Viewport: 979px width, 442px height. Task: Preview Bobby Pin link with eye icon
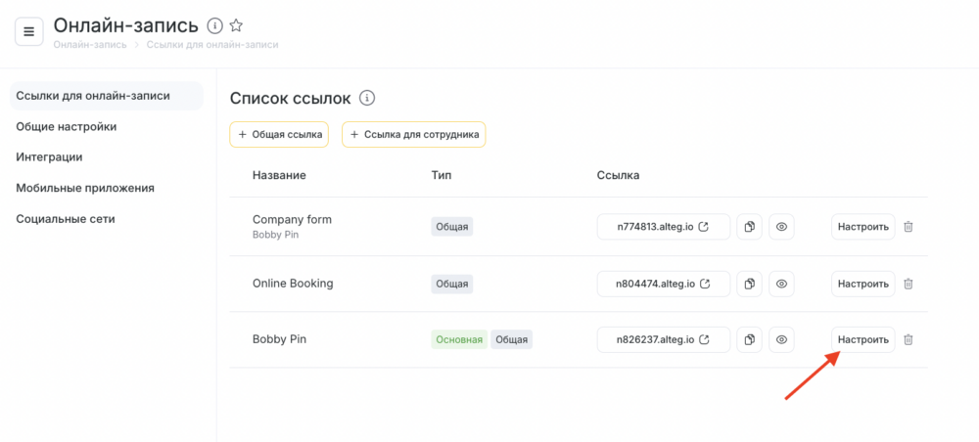tap(781, 339)
